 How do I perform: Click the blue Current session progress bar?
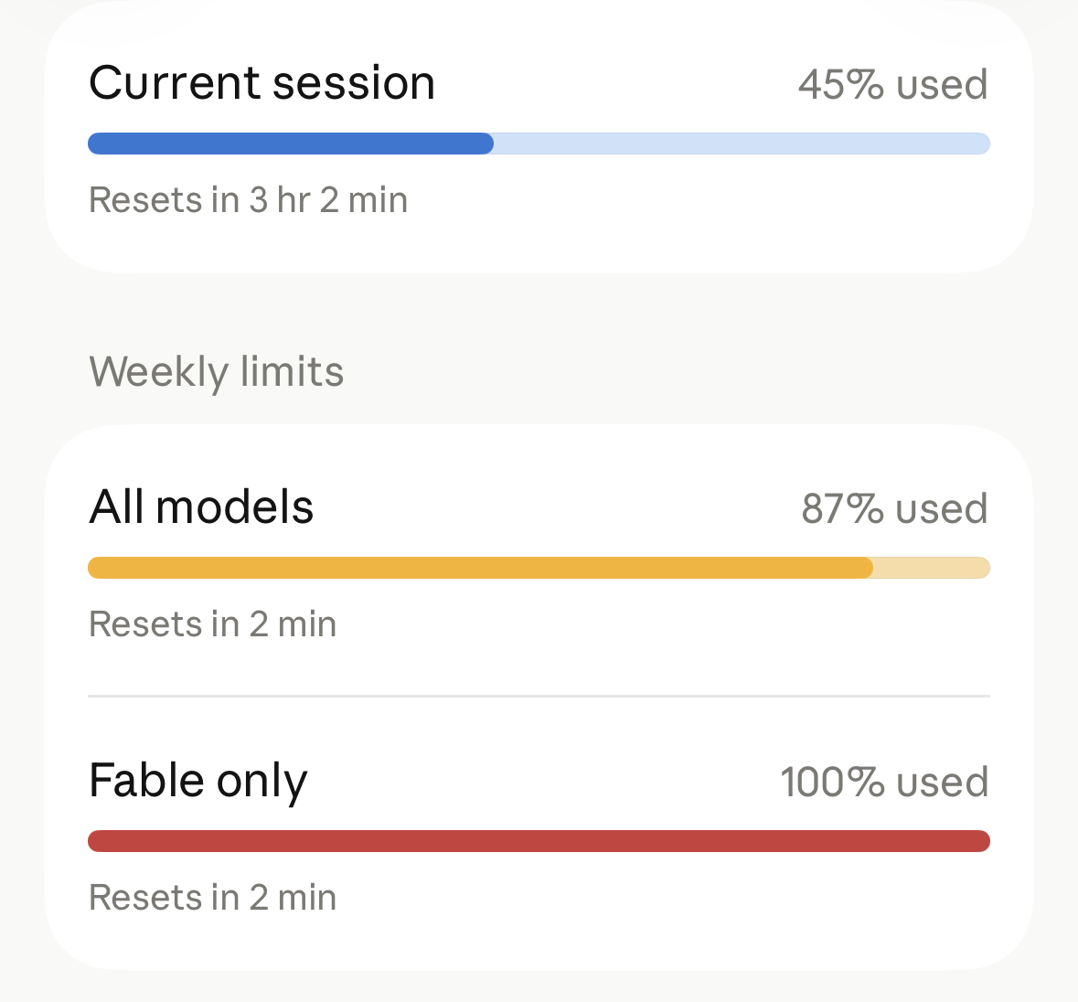coord(539,144)
